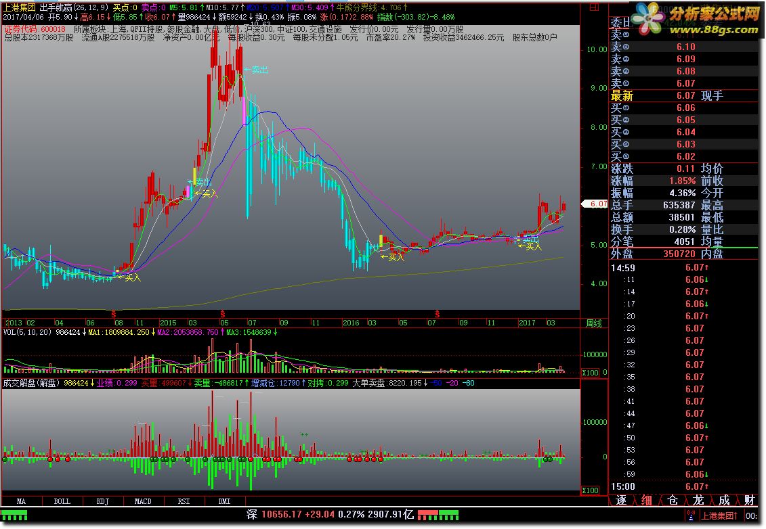766x529 pixels.
Task: Click the buy price 6.02 row
Action: 683,157
